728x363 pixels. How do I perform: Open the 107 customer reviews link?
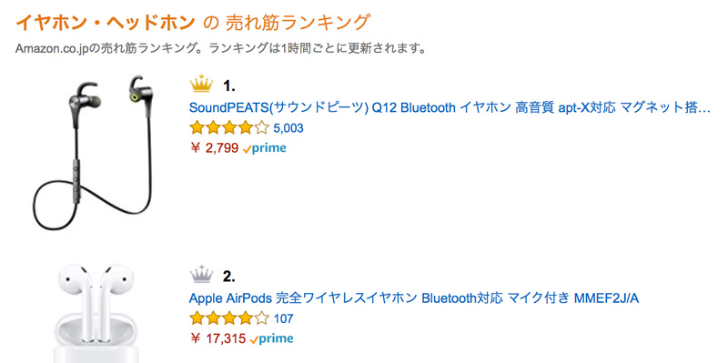click(283, 319)
